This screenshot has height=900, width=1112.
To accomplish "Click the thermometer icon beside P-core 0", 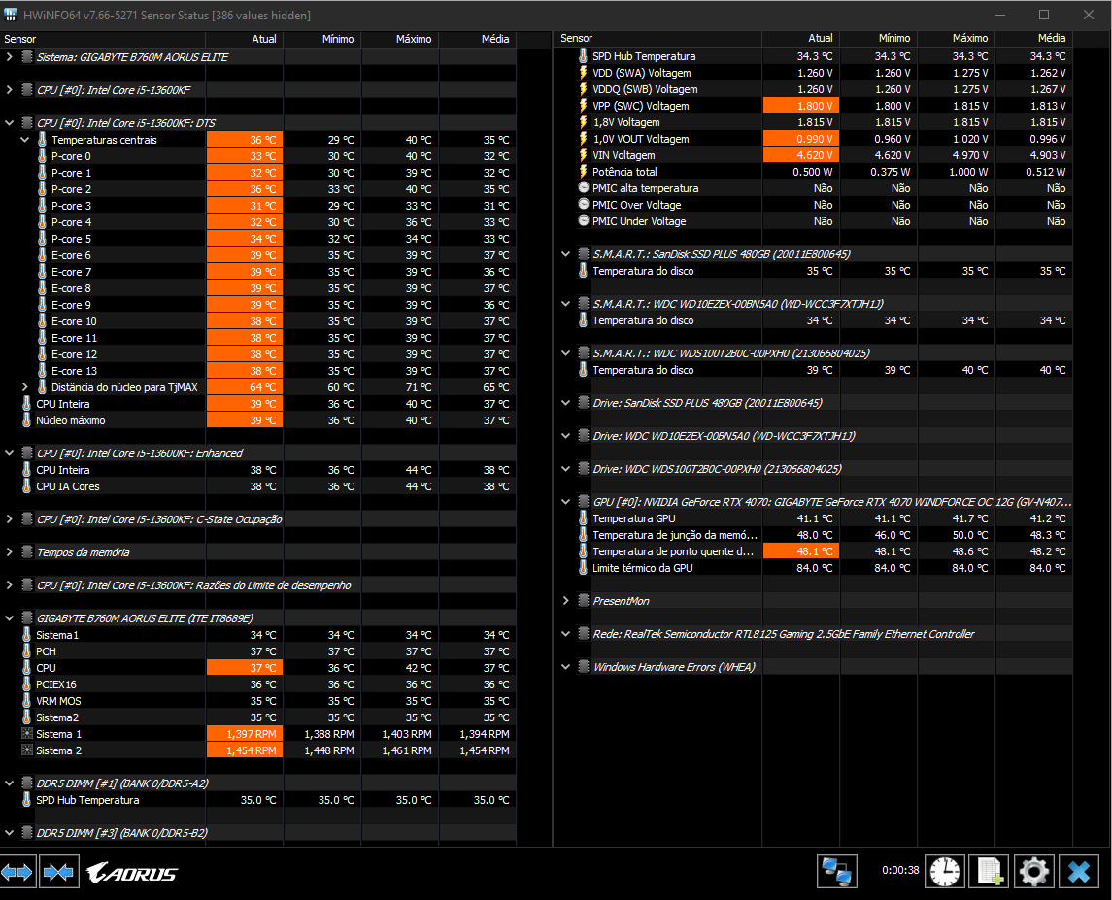I will [42, 156].
